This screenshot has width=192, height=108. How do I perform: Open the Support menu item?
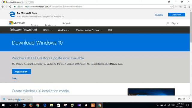pos(66,23)
